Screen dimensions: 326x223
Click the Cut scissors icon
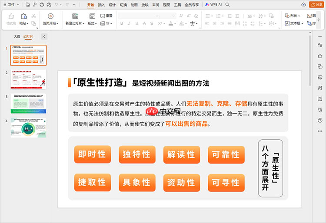coord(33,16)
